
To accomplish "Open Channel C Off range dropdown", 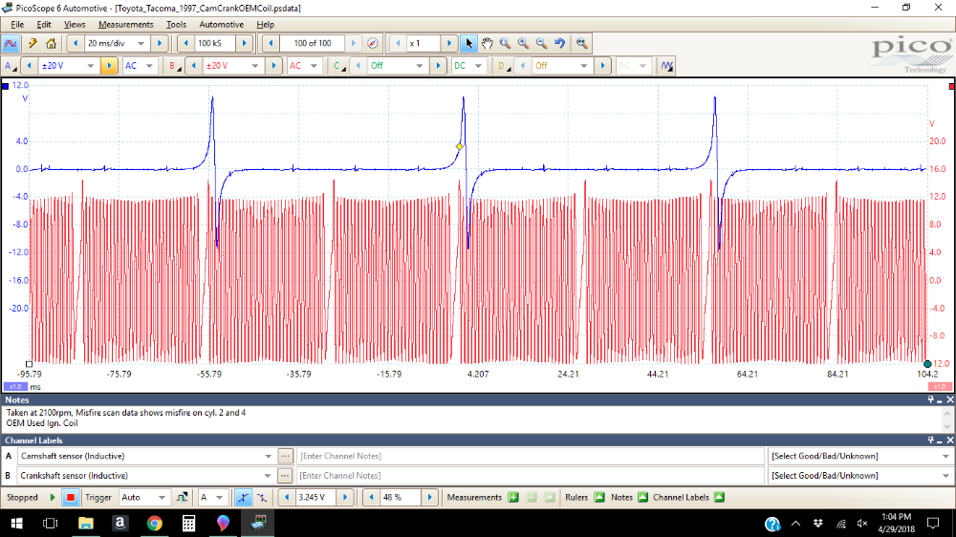I will pos(420,65).
